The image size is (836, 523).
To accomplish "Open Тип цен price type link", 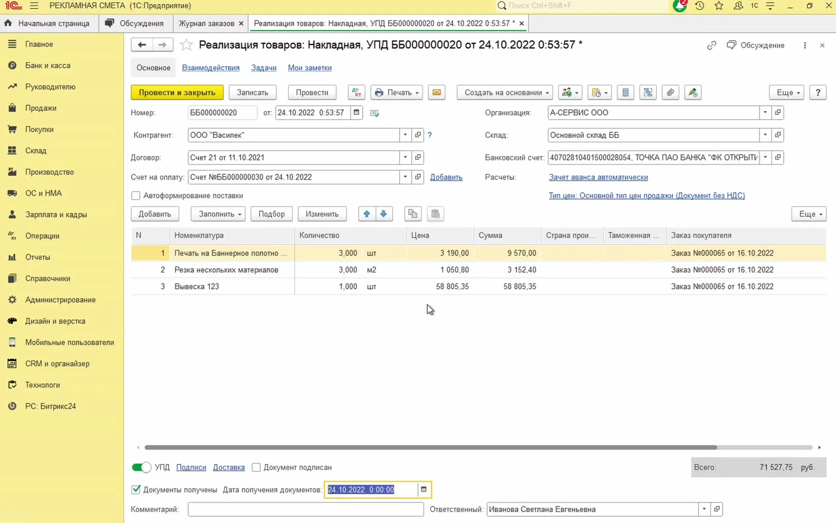I will (647, 196).
